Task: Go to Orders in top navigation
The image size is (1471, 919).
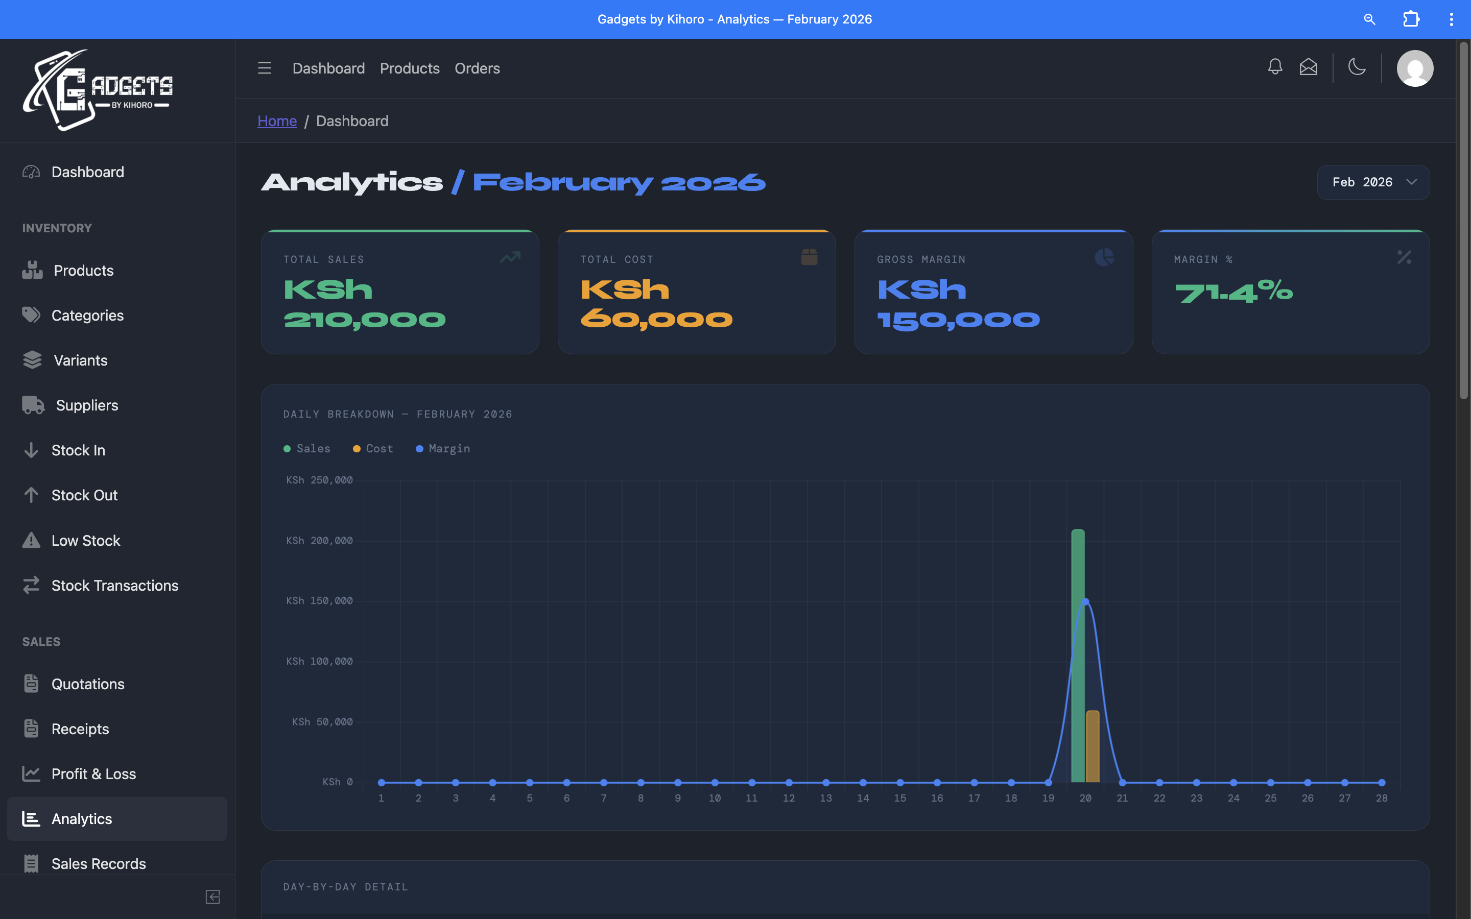Action: (x=477, y=68)
